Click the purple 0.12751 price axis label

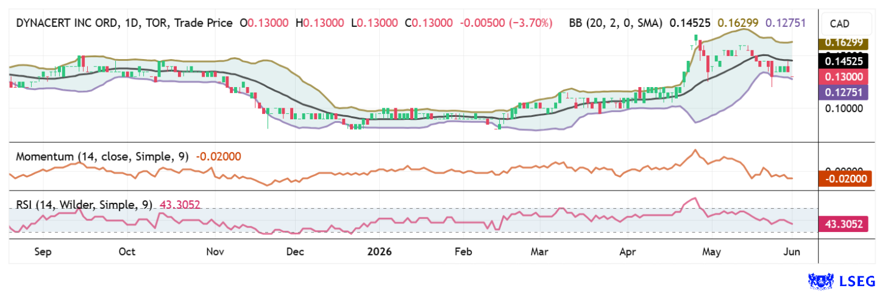point(844,93)
